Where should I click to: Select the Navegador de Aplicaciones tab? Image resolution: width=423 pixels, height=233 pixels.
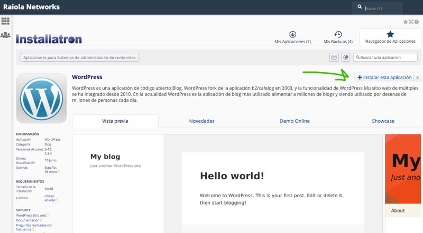pos(390,37)
